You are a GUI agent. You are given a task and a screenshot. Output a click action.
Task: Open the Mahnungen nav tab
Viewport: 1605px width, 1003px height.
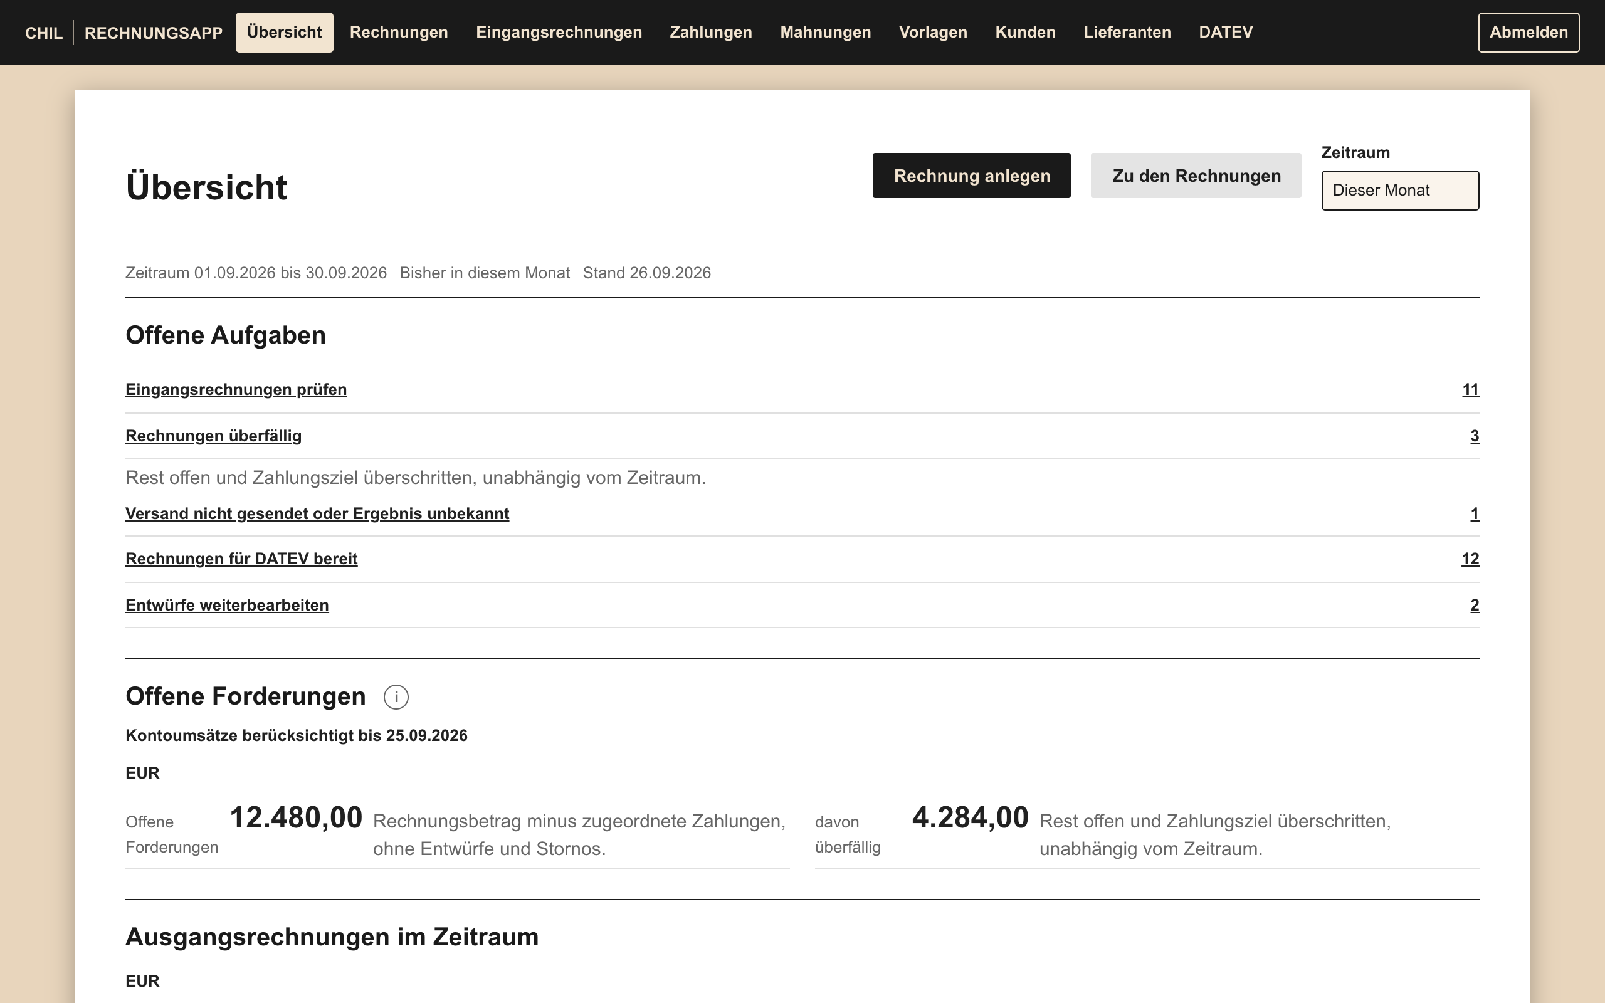(826, 33)
